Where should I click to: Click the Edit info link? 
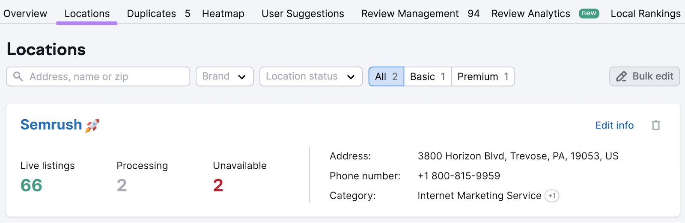tap(614, 125)
